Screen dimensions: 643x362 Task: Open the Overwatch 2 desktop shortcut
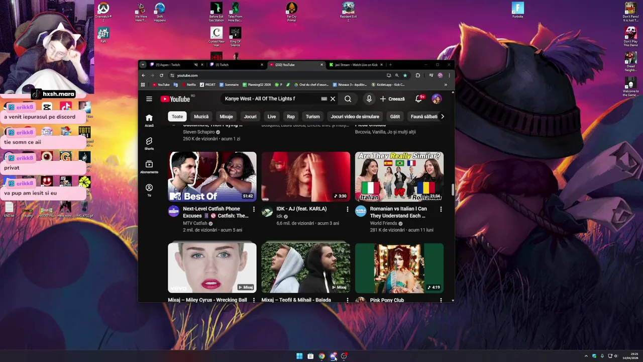pos(103,12)
